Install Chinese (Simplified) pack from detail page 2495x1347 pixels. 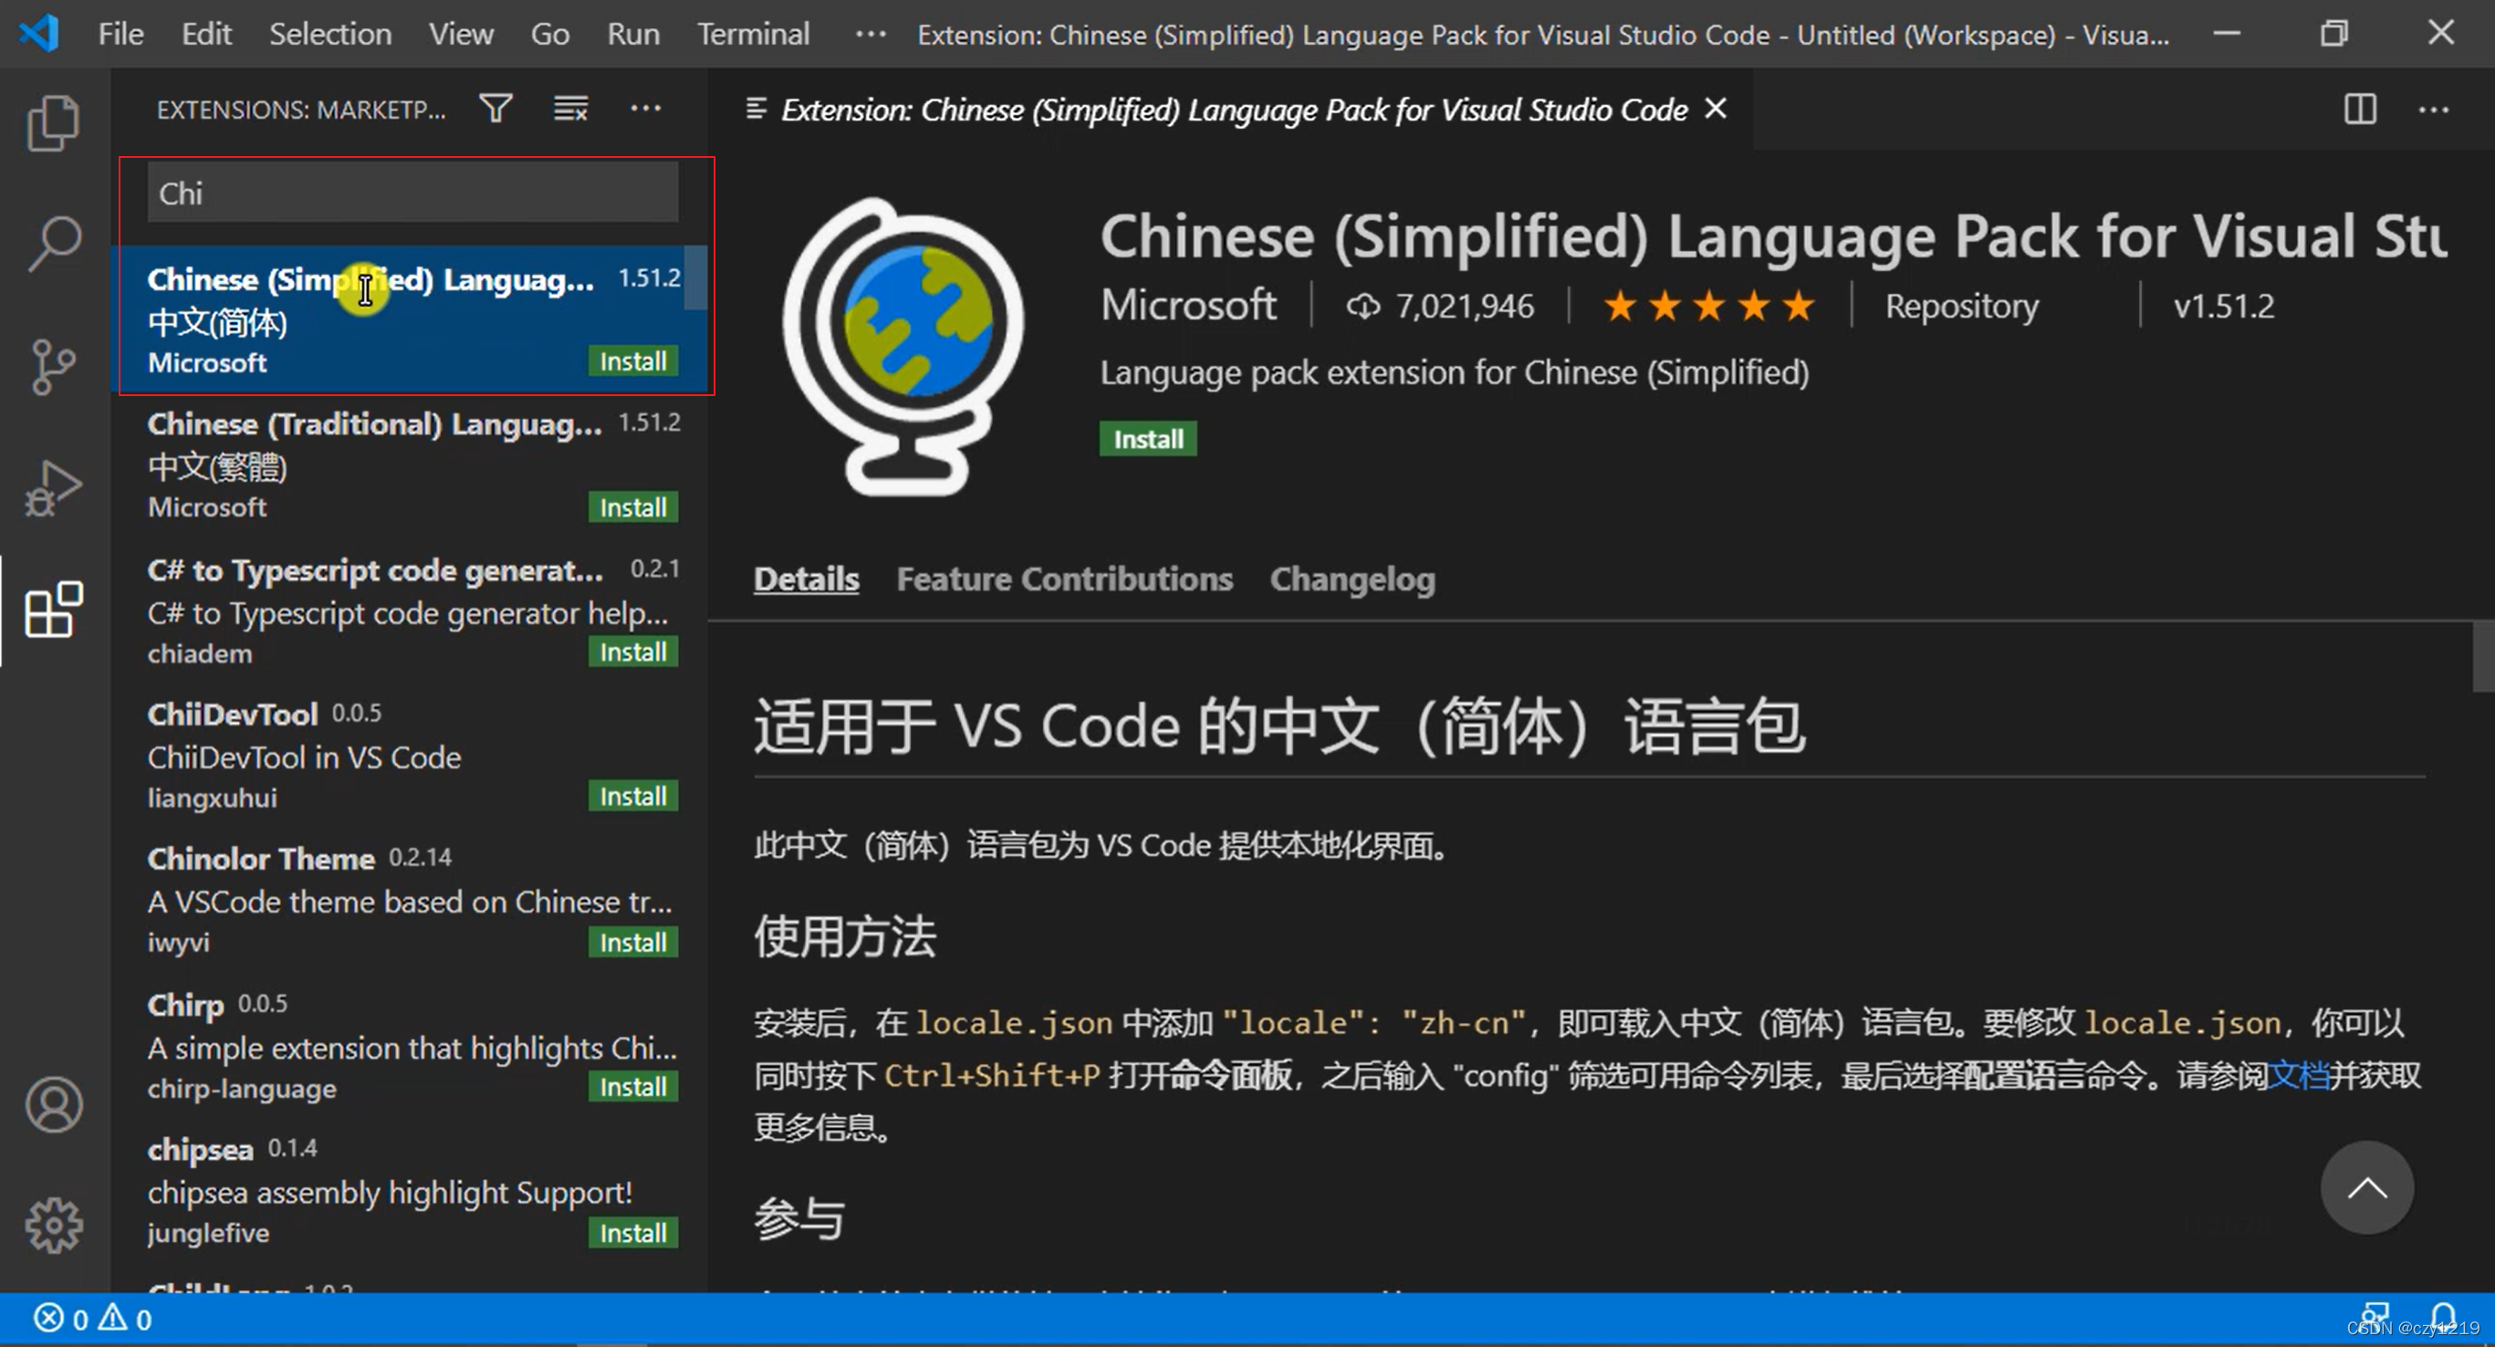[1147, 440]
